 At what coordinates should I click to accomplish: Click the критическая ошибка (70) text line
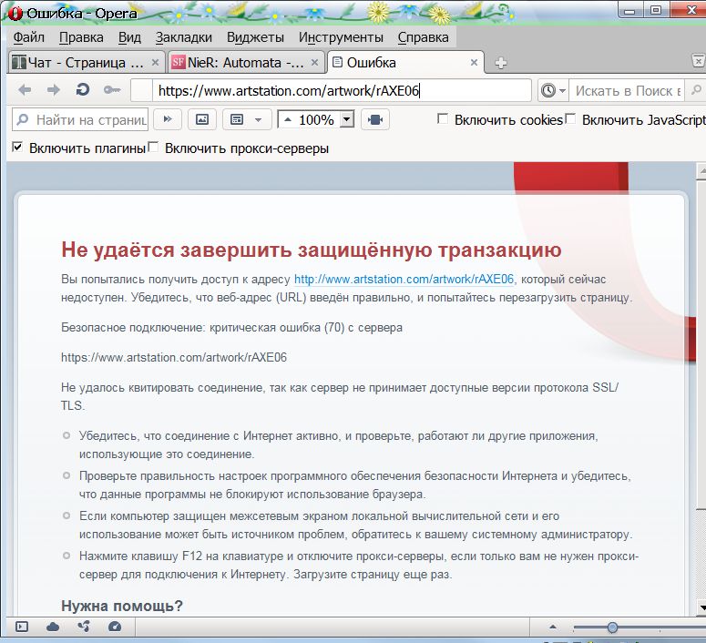pos(232,327)
